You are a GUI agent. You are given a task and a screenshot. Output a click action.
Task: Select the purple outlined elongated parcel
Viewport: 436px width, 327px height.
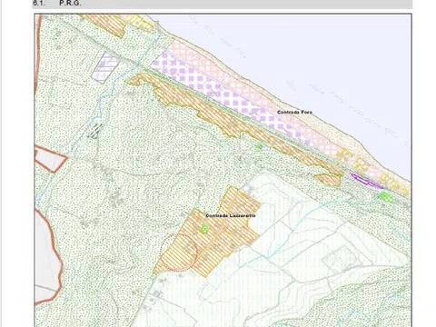(365, 180)
